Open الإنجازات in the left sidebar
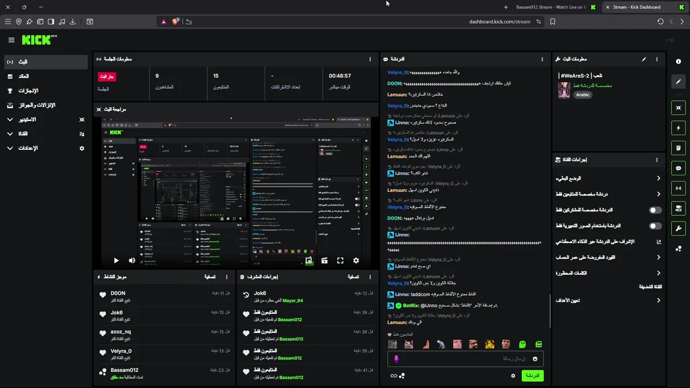 coord(45,91)
